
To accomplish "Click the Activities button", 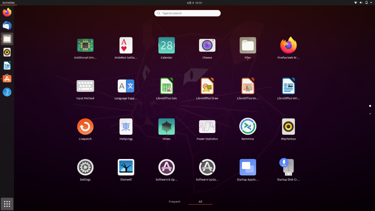I will point(9,3).
